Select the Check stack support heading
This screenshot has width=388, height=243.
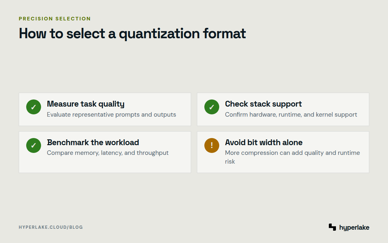[x=263, y=104]
